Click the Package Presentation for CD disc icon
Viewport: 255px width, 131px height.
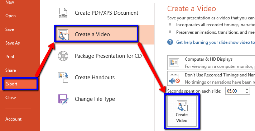point(63,56)
